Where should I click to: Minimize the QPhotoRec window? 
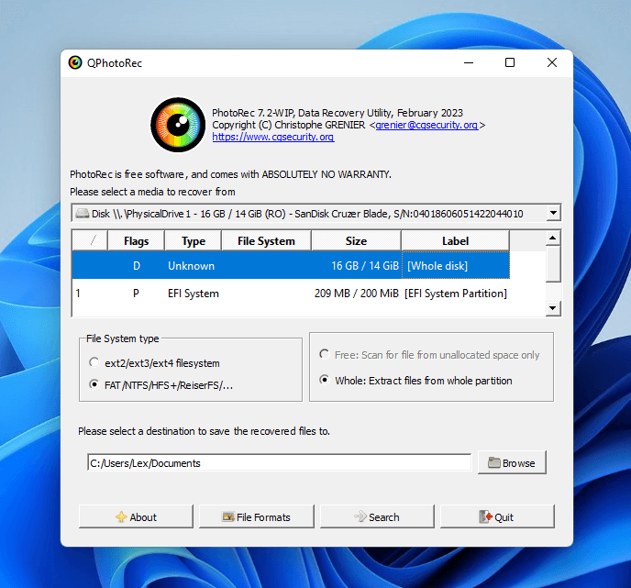pyautogui.click(x=469, y=62)
